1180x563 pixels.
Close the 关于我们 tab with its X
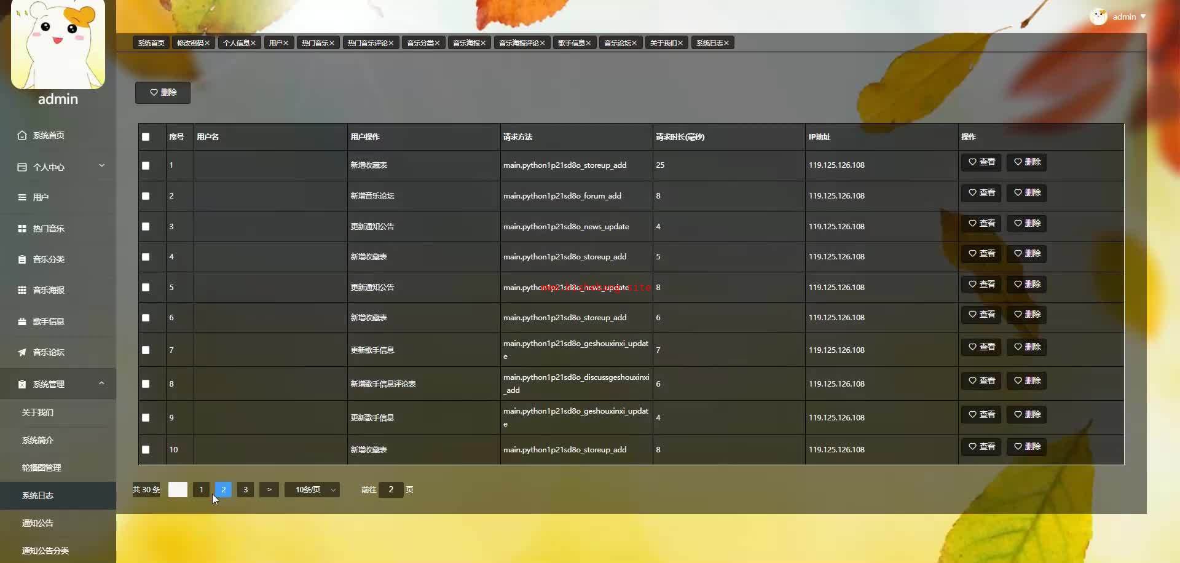[x=680, y=43]
